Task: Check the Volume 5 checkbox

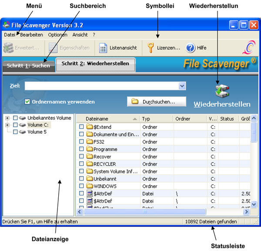Action: coord(15,132)
